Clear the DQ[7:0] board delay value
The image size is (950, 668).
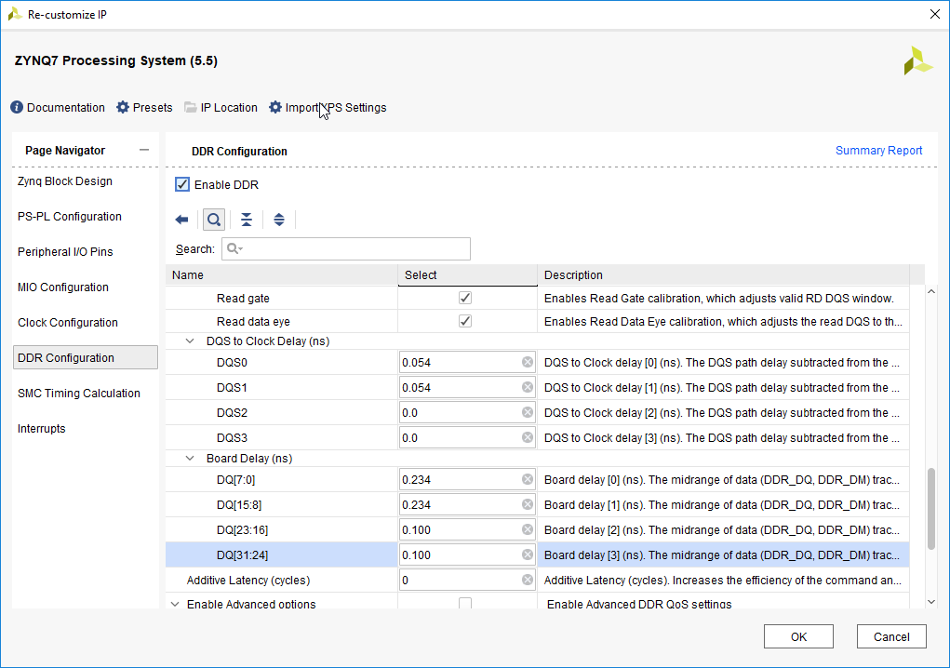(528, 480)
